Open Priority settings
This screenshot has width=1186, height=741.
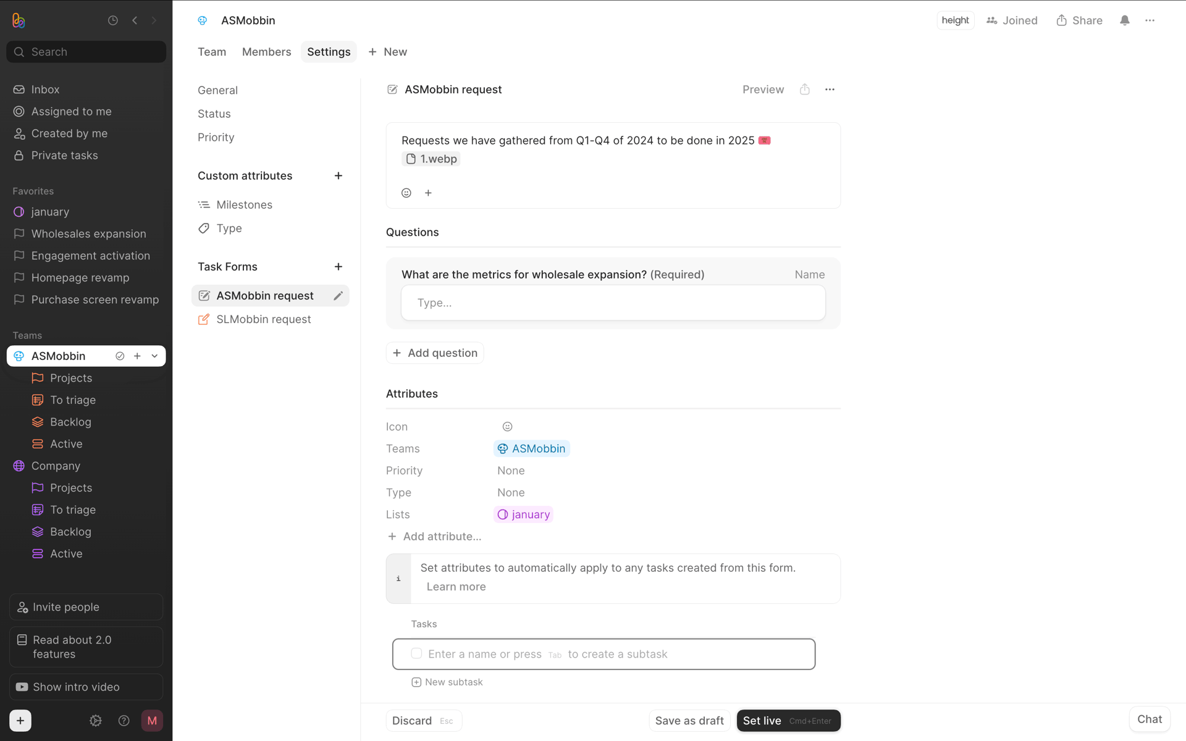(216, 137)
